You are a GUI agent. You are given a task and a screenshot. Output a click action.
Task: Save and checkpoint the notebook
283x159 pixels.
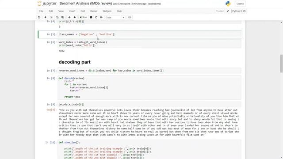click(39, 17)
